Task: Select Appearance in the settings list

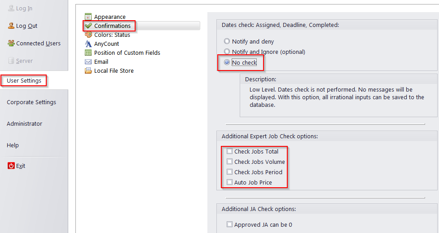Action: coord(110,17)
